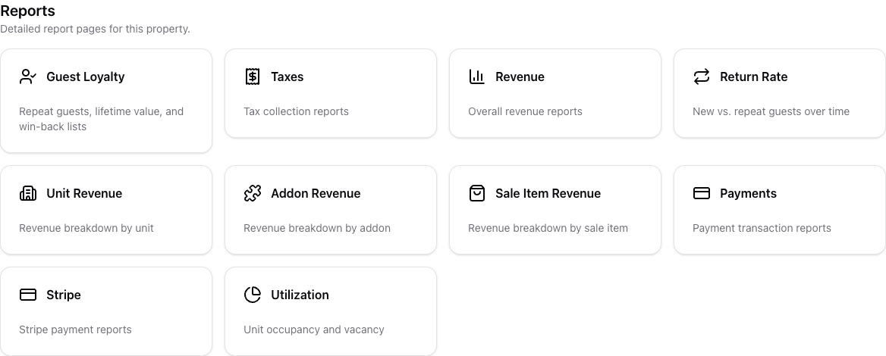
Task: Open the Stripe report title
Action: (x=63, y=295)
